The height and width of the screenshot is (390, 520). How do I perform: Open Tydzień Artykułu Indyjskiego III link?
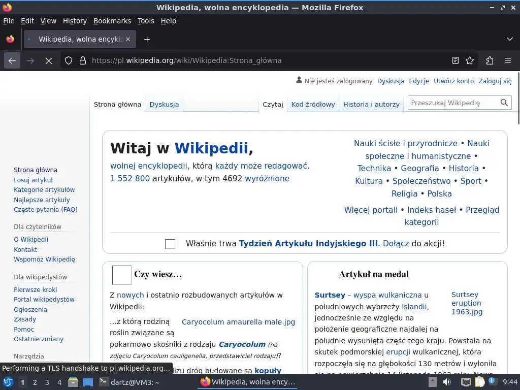coord(308,243)
